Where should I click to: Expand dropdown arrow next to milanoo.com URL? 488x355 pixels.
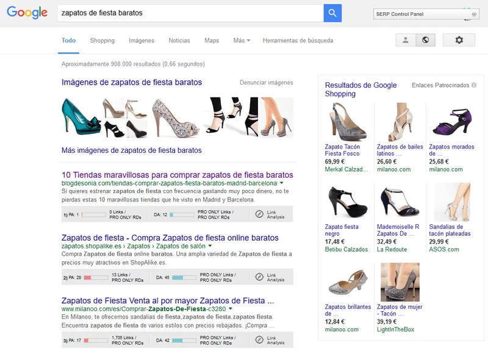231,309
